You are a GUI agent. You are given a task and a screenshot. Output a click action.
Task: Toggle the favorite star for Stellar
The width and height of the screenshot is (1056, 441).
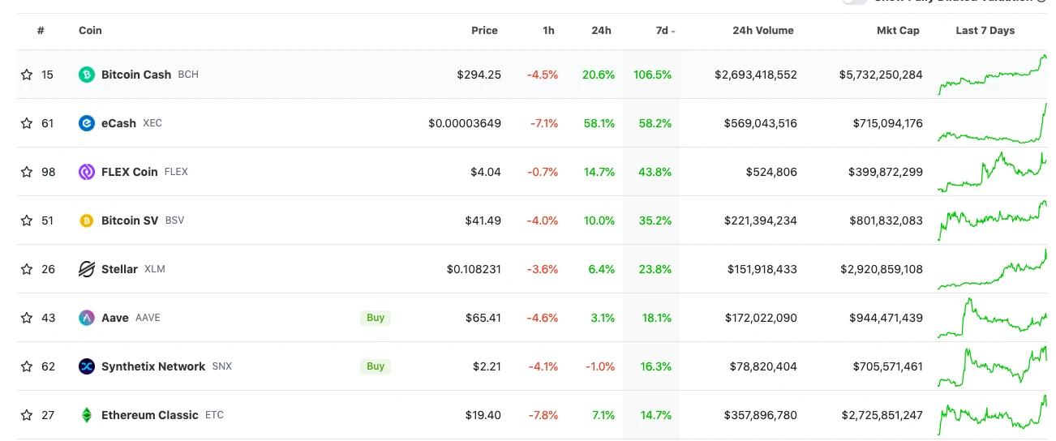coord(27,269)
